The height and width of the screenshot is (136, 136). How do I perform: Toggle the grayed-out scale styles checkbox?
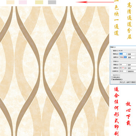[112, 75]
